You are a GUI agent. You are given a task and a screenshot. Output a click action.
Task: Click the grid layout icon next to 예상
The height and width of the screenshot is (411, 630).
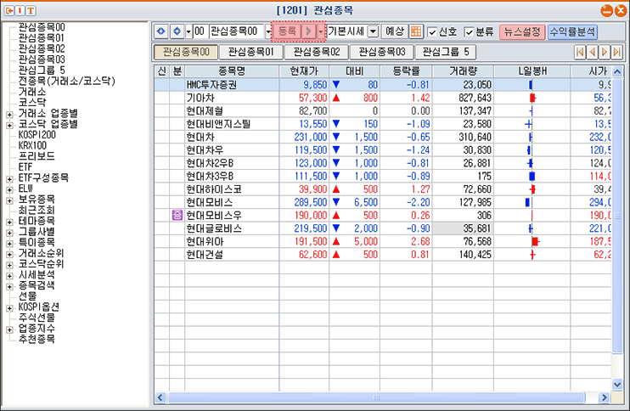point(416,31)
